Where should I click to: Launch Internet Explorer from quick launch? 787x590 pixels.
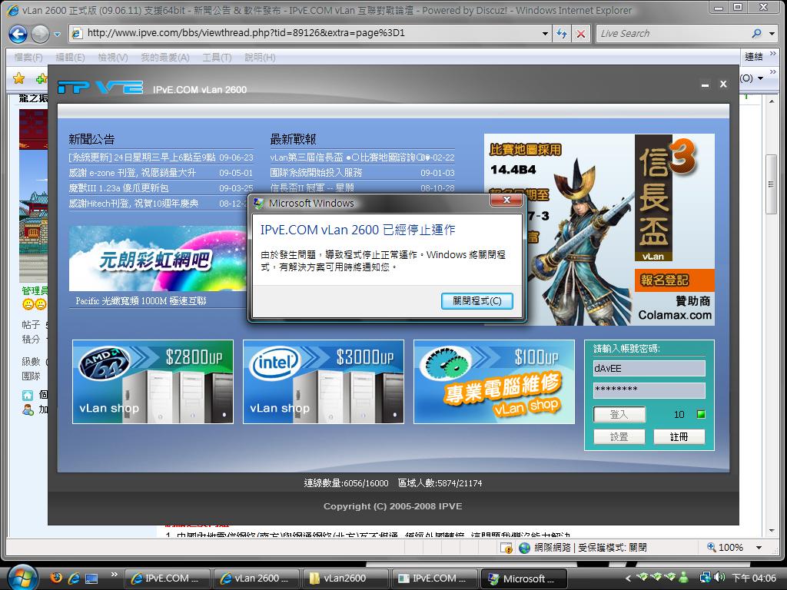(x=74, y=578)
